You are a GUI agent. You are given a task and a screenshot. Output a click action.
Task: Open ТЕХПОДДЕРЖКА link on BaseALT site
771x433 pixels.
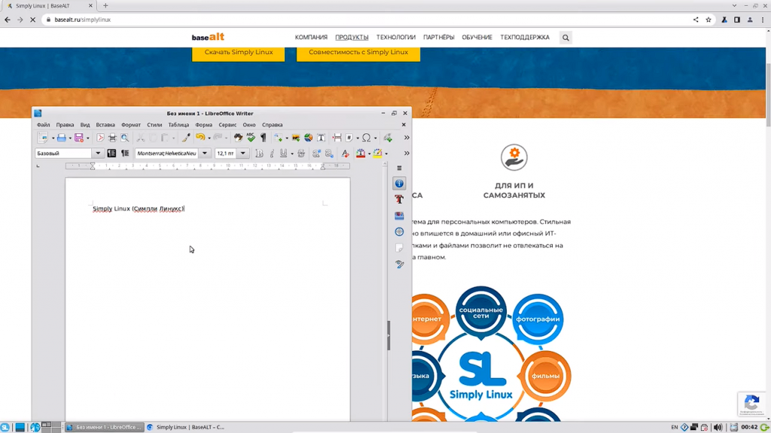(525, 38)
